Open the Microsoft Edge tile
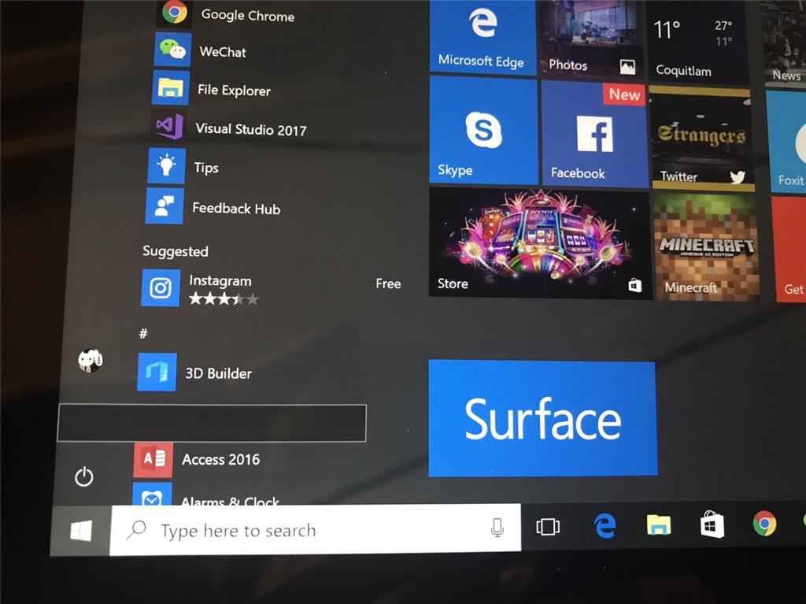The image size is (806, 604). (482, 36)
